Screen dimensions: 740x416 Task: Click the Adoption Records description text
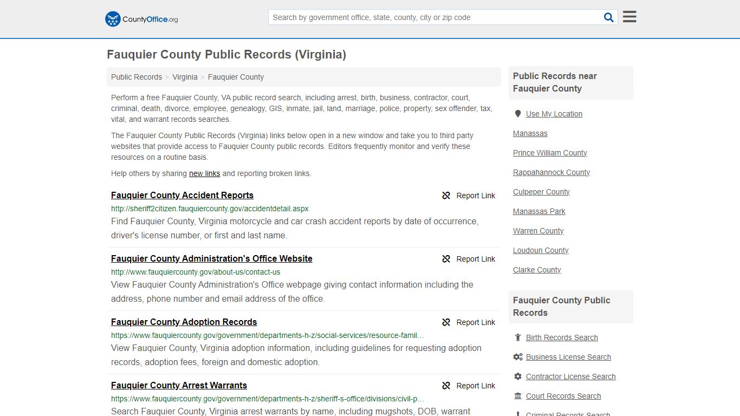pyautogui.click(x=296, y=355)
